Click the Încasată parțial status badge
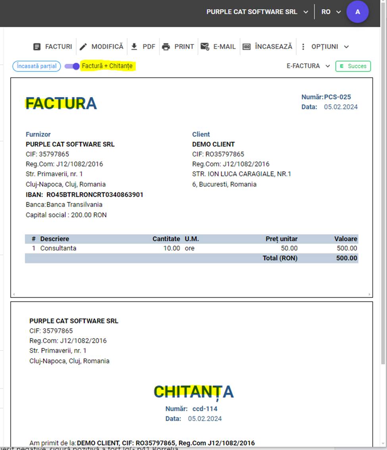Screen dimensions: 387x450 pyautogui.click(x=37, y=66)
